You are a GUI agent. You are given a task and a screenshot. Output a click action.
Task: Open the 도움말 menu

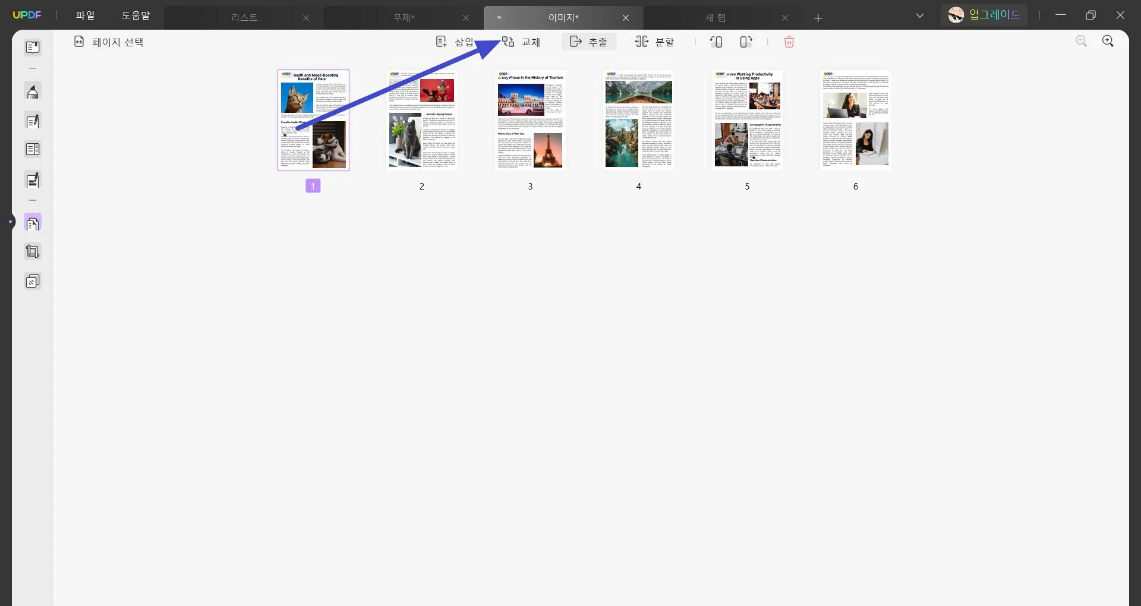click(x=136, y=15)
